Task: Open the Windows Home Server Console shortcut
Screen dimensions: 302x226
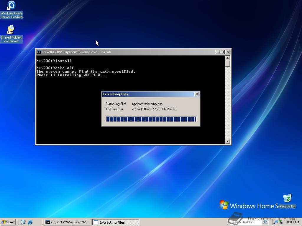Action: (12, 10)
